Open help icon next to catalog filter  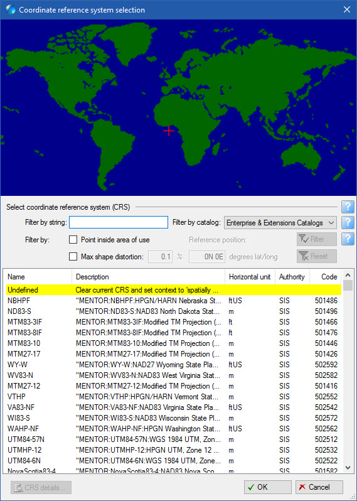(x=348, y=223)
